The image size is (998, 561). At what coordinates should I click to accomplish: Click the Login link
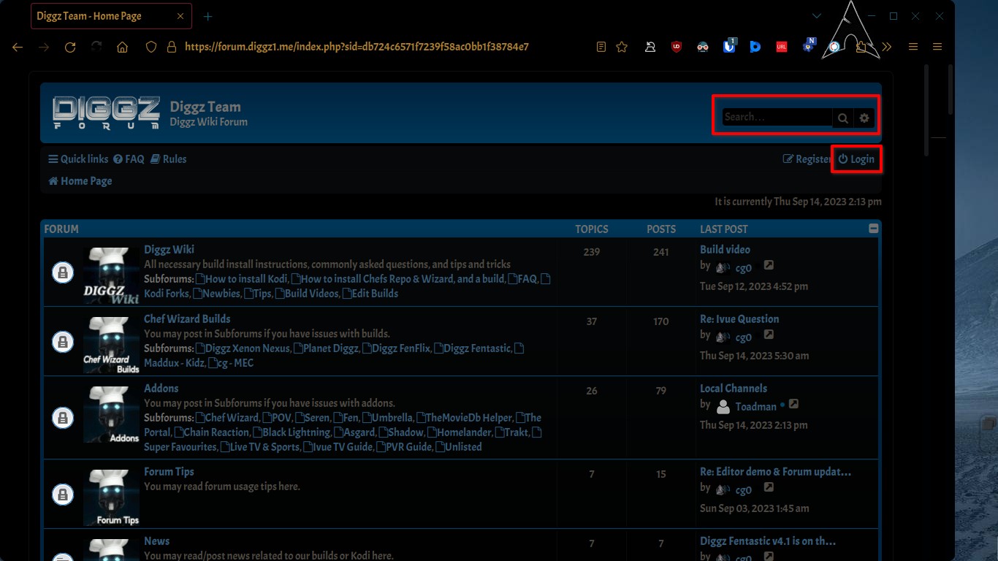pyautogui.click(x=856, y=159)
